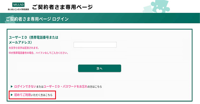
Task: Click the triangle arrow beside ログインできない
Action: coord(12,86)
